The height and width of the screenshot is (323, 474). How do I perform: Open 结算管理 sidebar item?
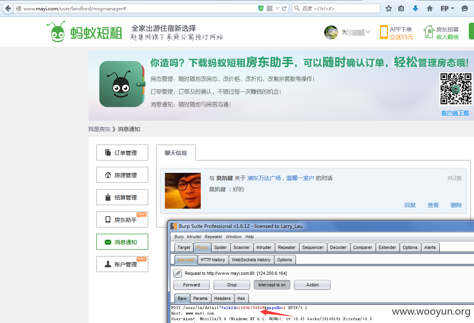click(x=122, y=197)
